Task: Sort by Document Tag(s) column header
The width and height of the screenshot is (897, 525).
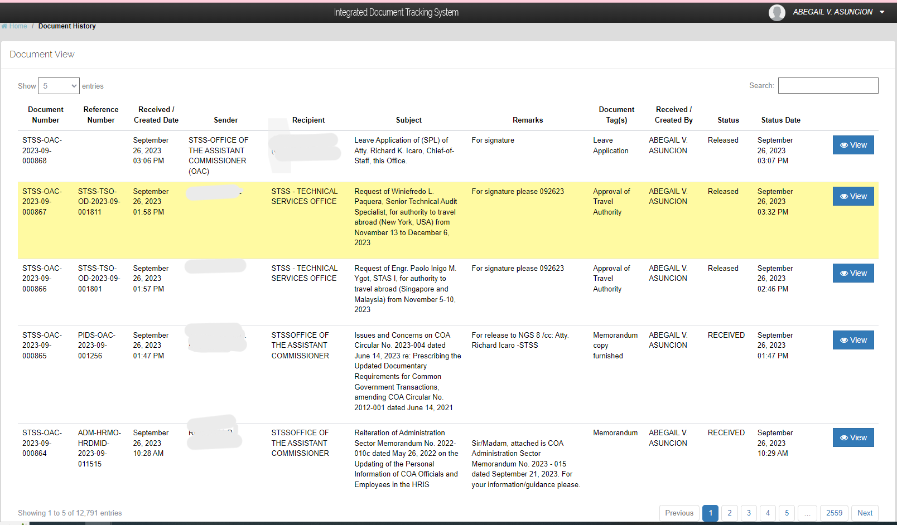Action: click(616, 115)
